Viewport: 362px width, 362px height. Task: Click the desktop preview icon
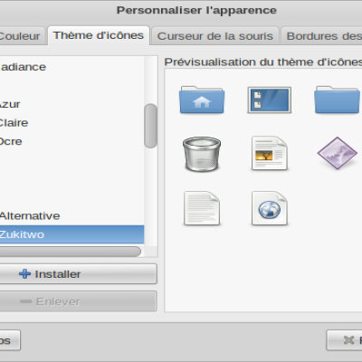pos(270,100)
